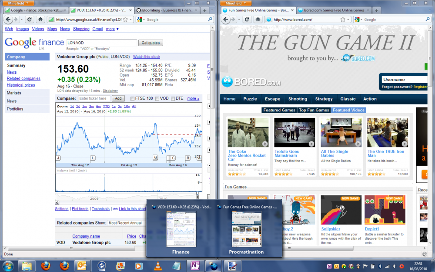Click left horizontal scrollbar in Finance window
This screenshot has width=435, height=272.
tap(71, 248)
